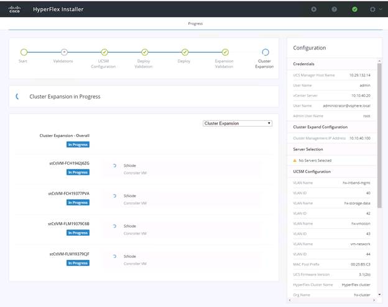Click the Server Selection section header
The width and height of the screenshot is (388, 307).
click(308, 149)
